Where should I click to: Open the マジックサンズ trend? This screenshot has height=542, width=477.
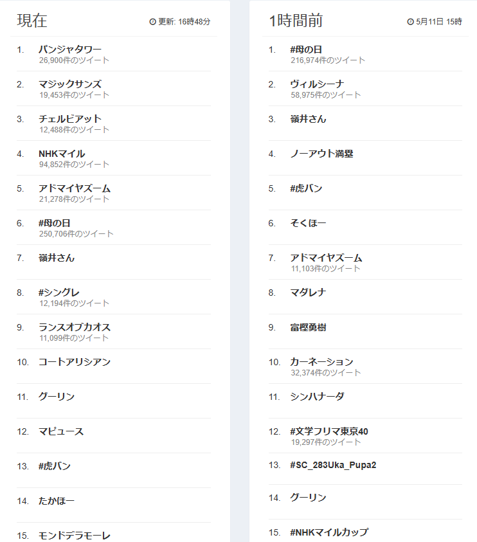tap(70, 84)
